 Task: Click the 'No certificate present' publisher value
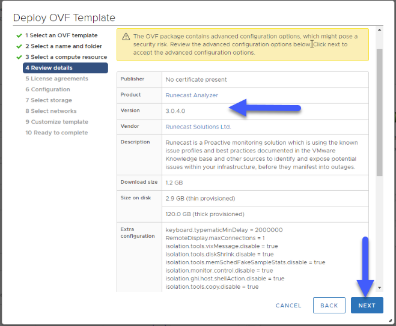[x=196, y=80]
